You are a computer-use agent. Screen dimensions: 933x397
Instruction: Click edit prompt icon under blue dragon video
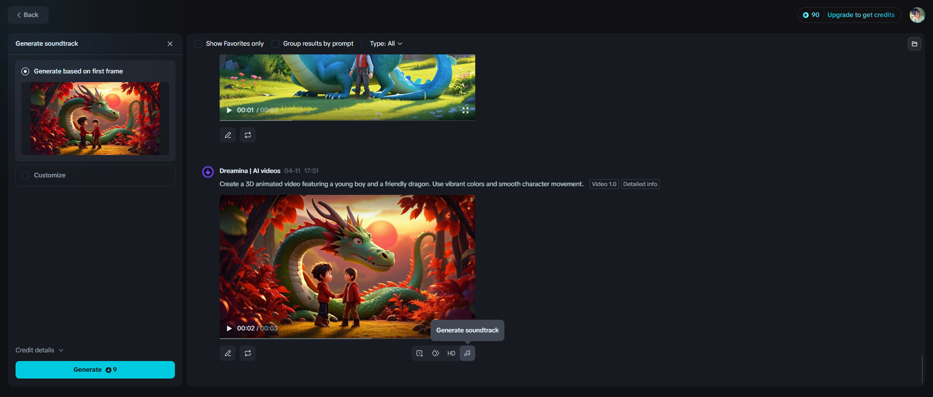point(228,135)
